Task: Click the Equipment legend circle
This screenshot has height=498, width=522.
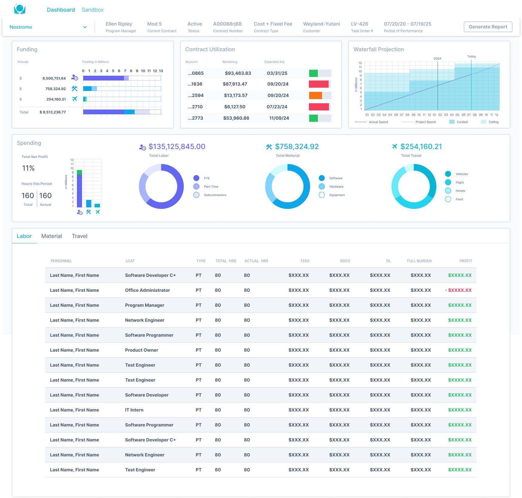Action: tap(322, 195)
